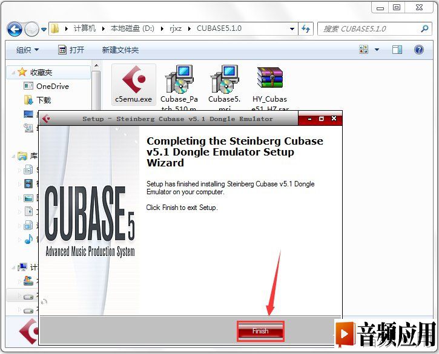
Task: Open Explorer help question mark icon
Action: pyautogui.click(x=418, y=50)
